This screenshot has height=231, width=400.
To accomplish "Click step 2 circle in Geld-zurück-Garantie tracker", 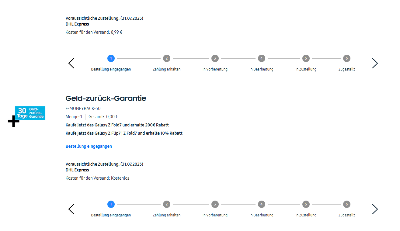I will [x=166, y=204].
